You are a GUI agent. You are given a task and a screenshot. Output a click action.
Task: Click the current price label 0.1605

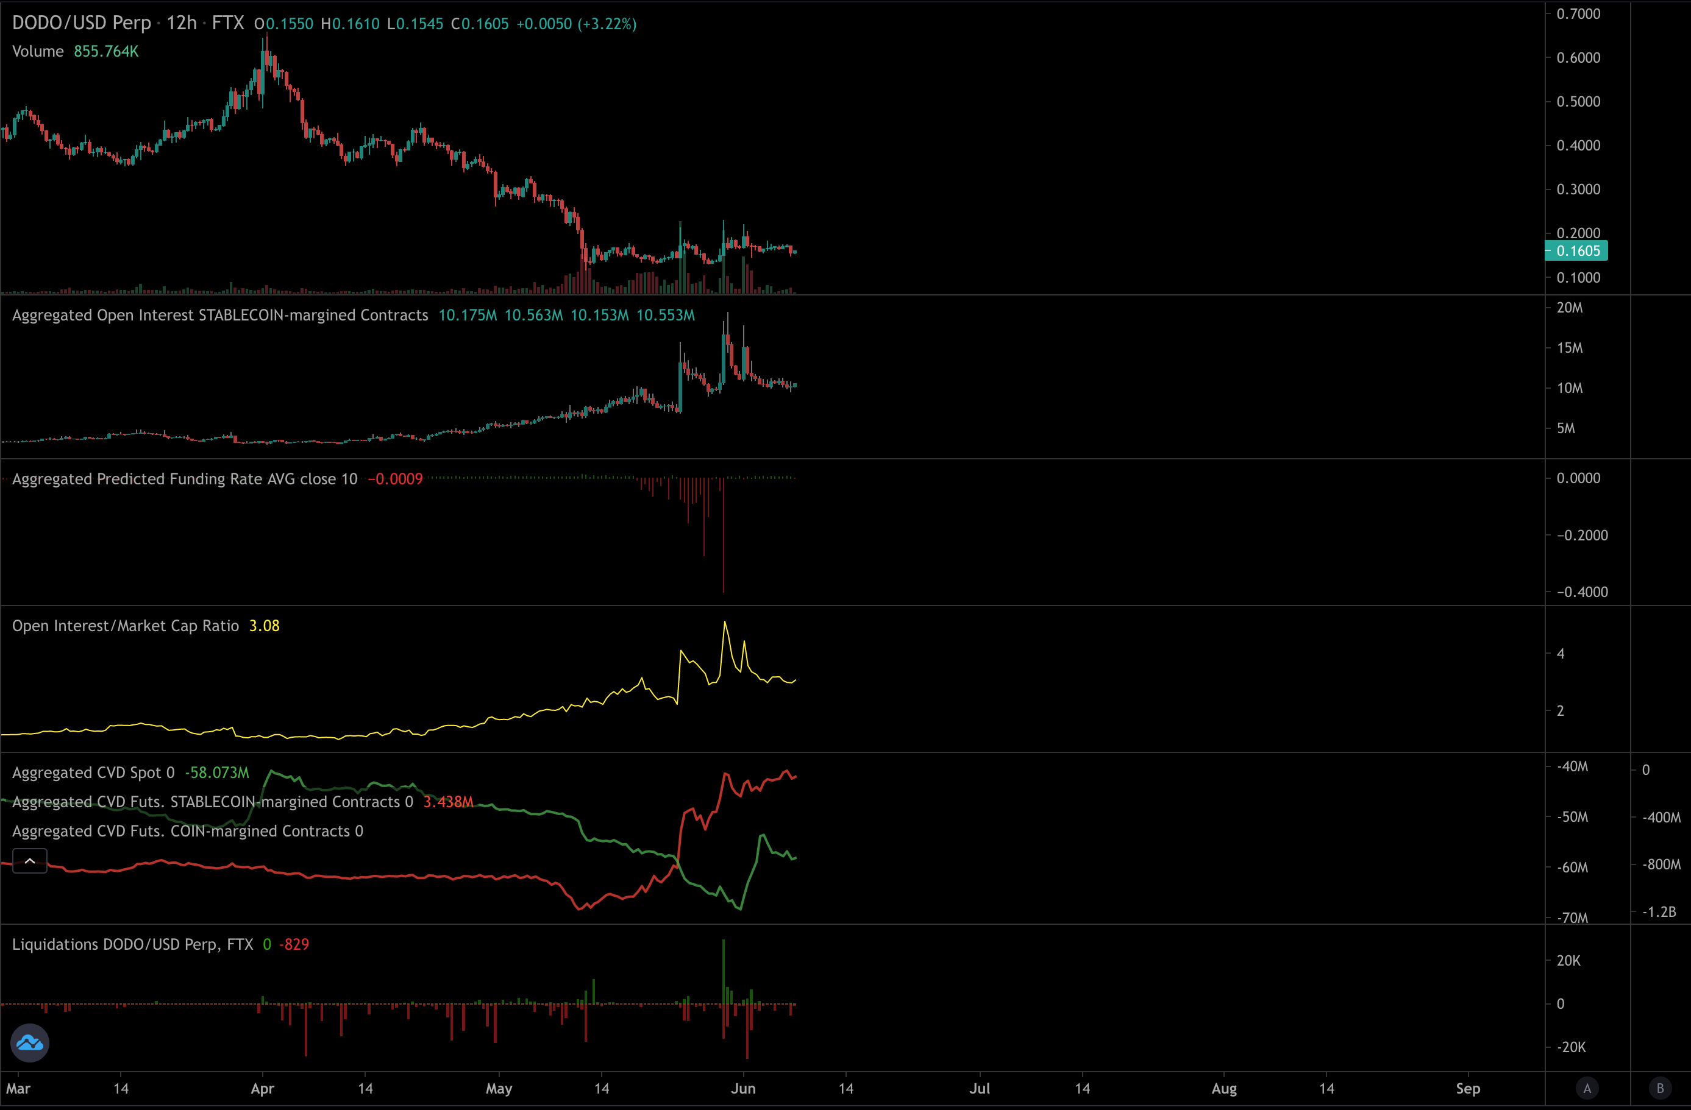click(x=1578, y=250)
